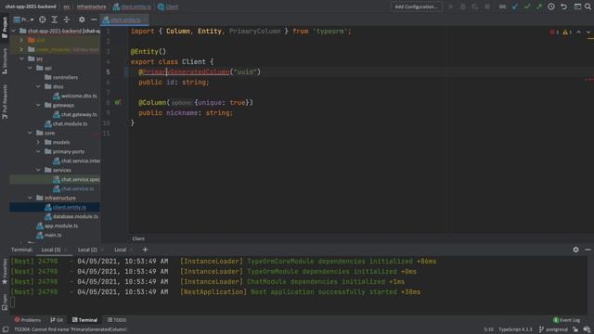594x334 pixels.
Task: Open the Structure side tool window
Action: tap(5, 61)
